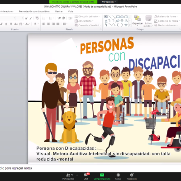Screen dimensions: 181x181
Task: Select the triangle shape in gallery
Action: click(x=106, y=21)
